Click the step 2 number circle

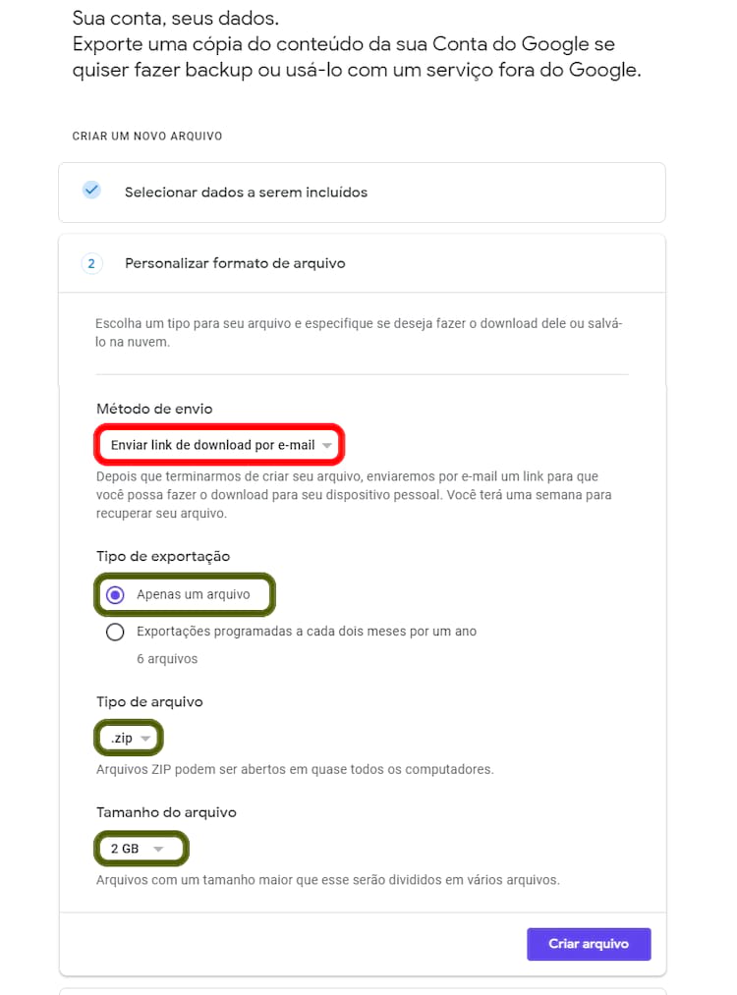click(91, 263)
